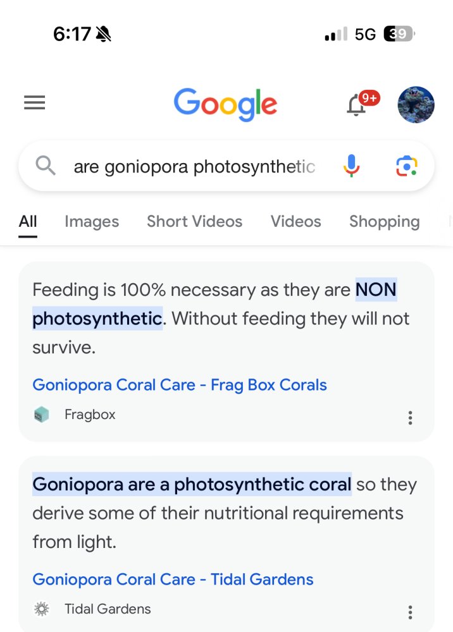
Task: Start voice search with microphone
Action: [352, 166]
